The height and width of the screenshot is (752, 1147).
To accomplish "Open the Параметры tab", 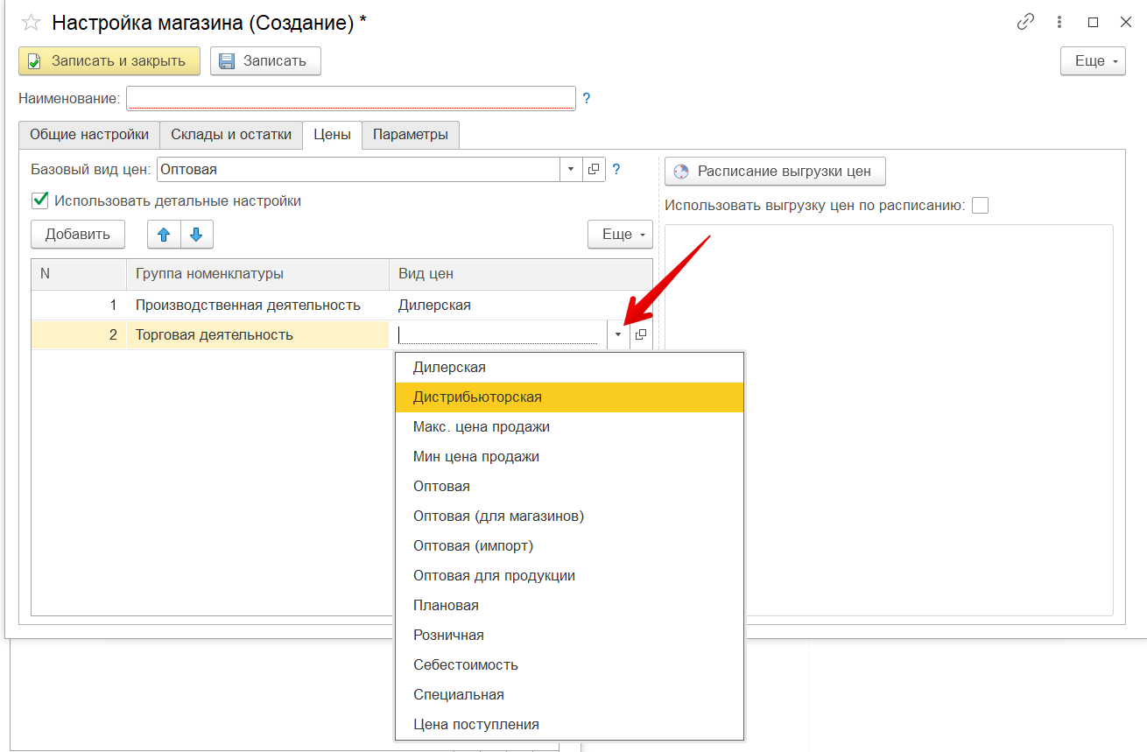I will click(411, 135).
